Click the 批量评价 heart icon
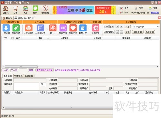The width and height of the screenshot is (161, 118). pos(73,28)
